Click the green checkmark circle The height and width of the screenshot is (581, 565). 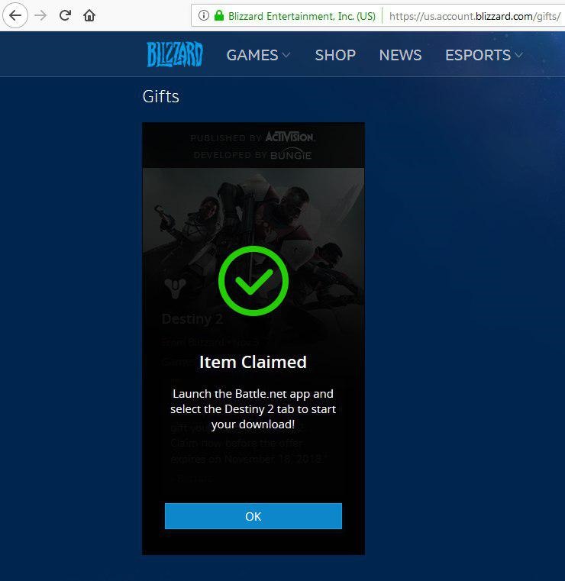pos(253,281)
